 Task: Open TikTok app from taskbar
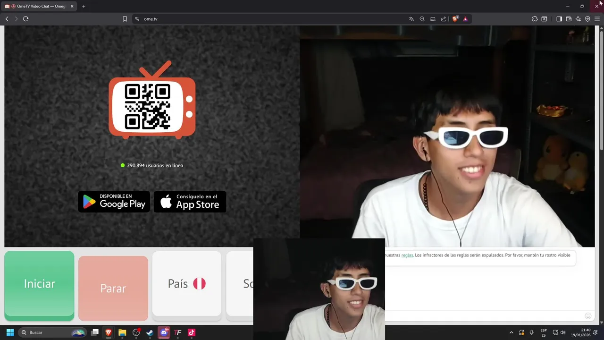click(x=191, y=332)
